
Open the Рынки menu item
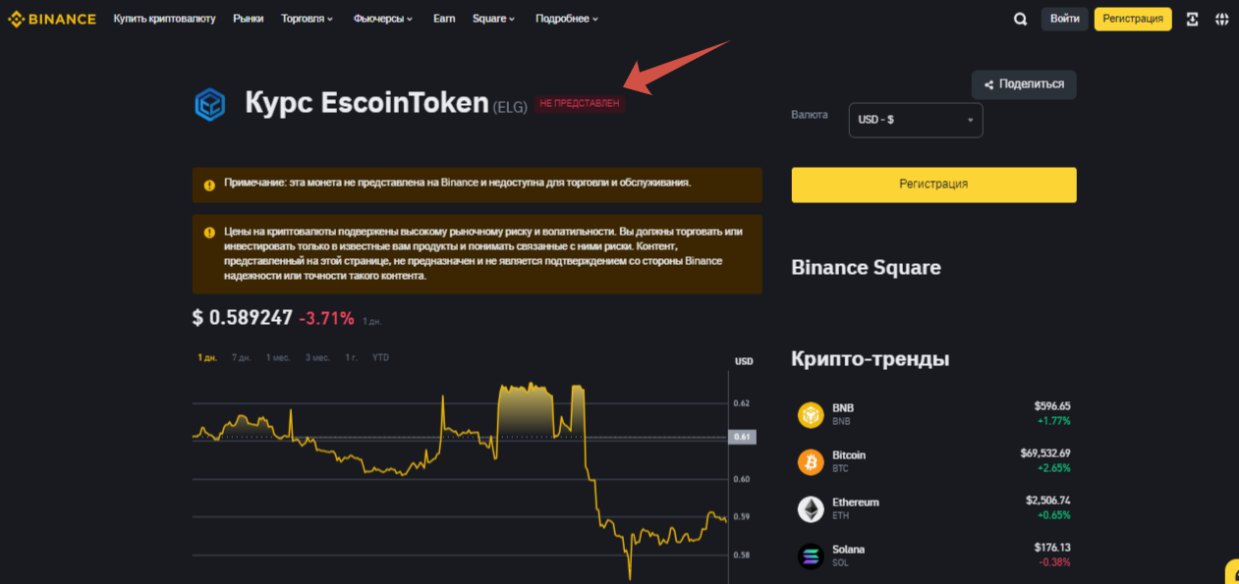(x=248, y=19)
